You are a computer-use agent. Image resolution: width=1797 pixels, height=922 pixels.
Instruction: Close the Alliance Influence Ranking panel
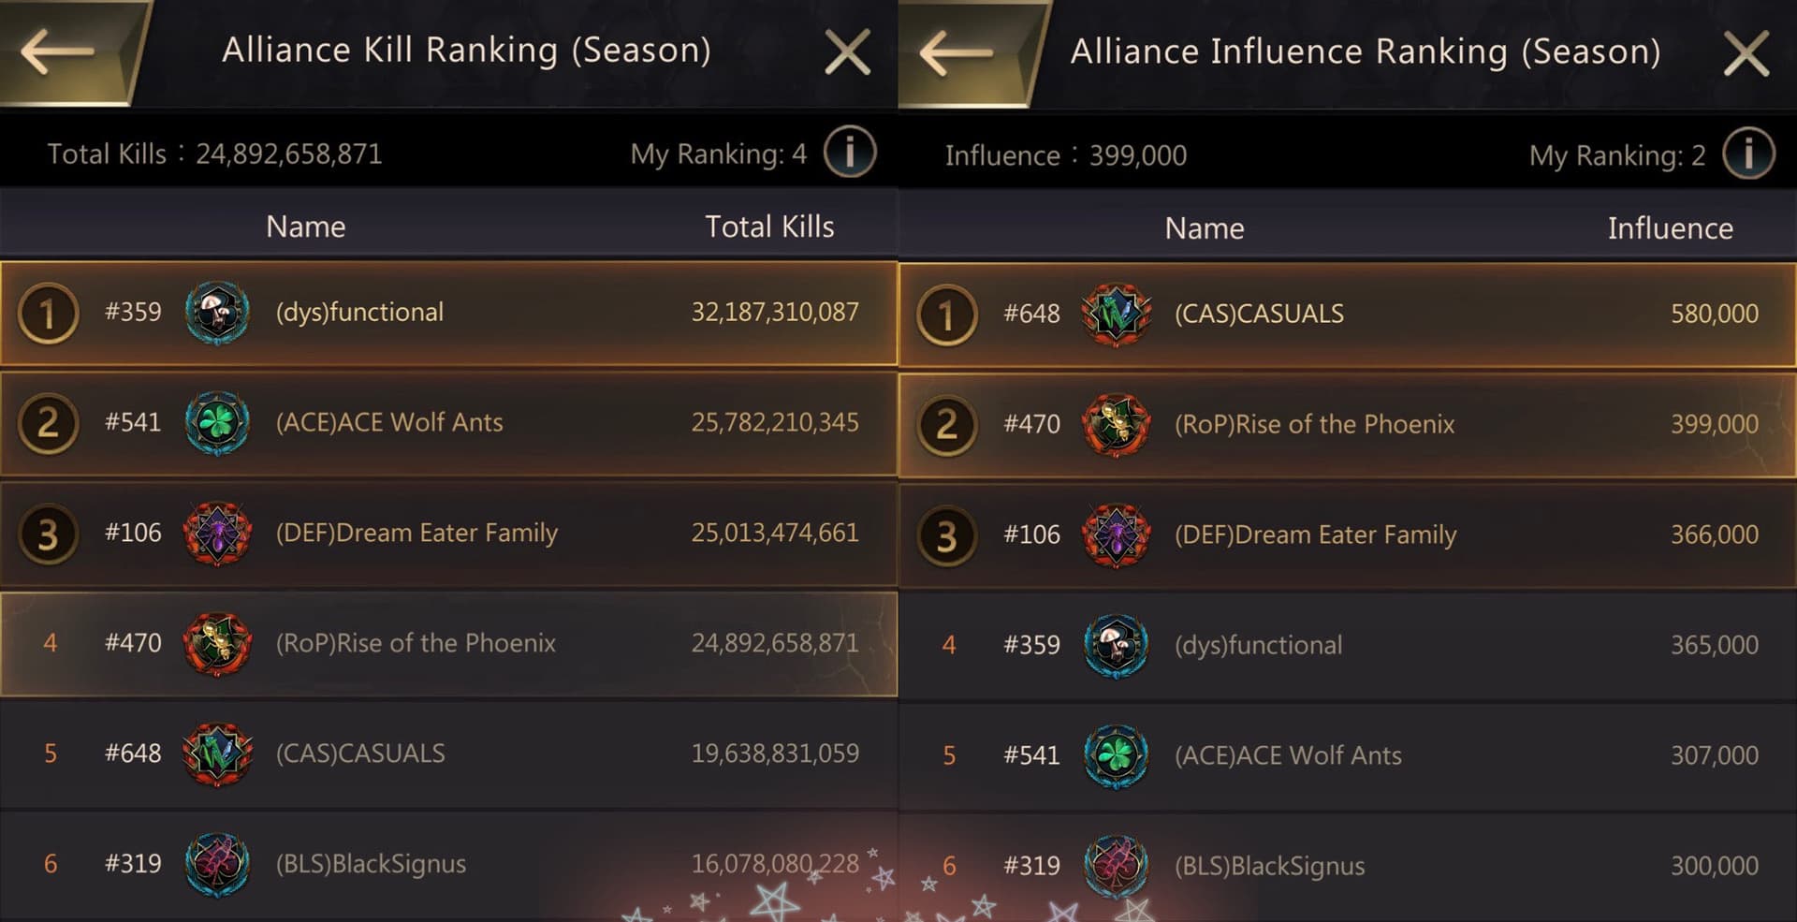tap(1746, 53)
